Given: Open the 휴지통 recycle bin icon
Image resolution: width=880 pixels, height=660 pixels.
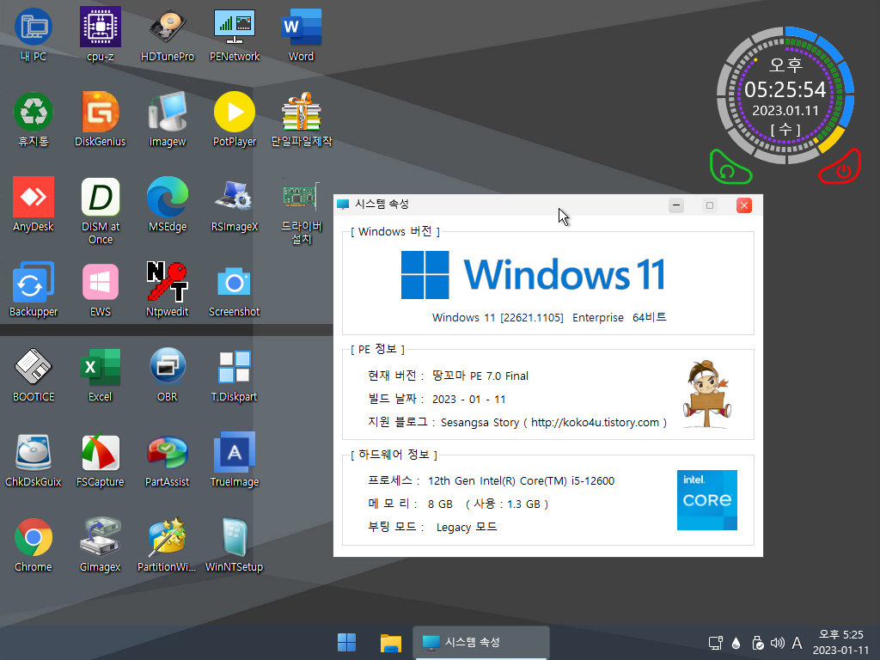Looking at the screenshot, I should pyautogui.click(x=34, y=119).
